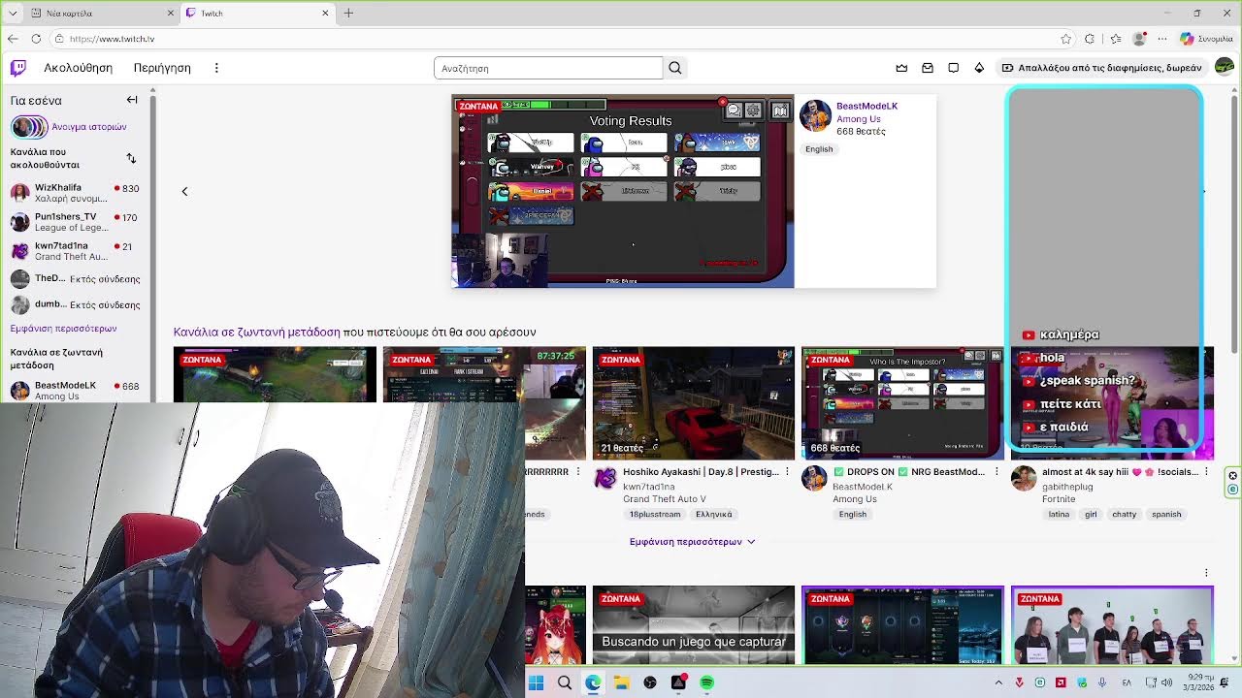Open the File Explorer taskbar icon
The image size is (1242, 698).
(x=621, y=682)
